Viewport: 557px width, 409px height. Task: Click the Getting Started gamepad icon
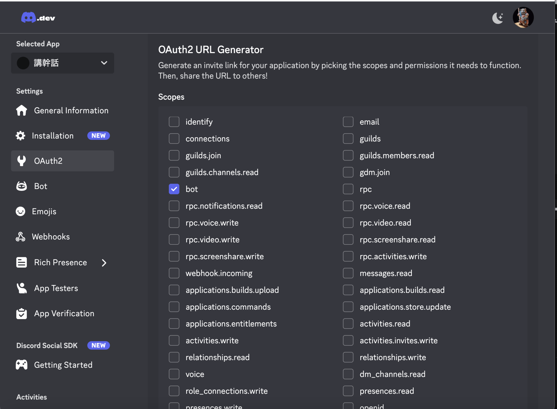(22, 365)
